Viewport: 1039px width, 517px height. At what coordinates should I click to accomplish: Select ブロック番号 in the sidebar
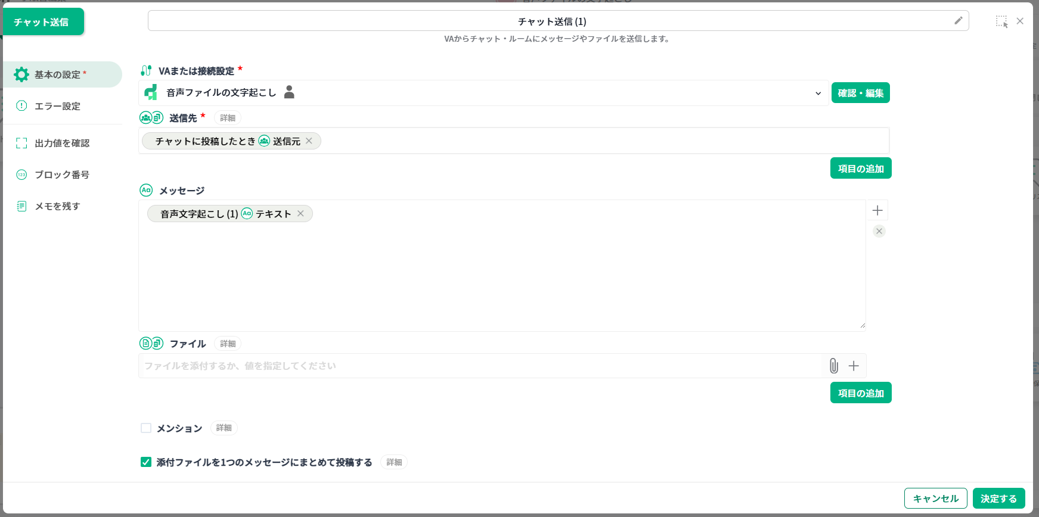click(x=62, y=175)
